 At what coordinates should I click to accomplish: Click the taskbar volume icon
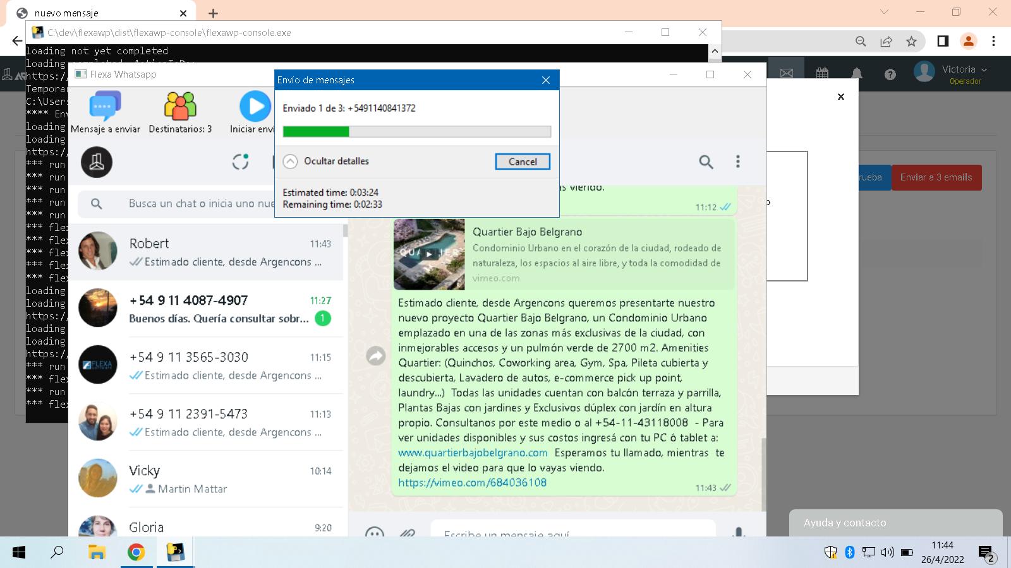click(888, 553)
